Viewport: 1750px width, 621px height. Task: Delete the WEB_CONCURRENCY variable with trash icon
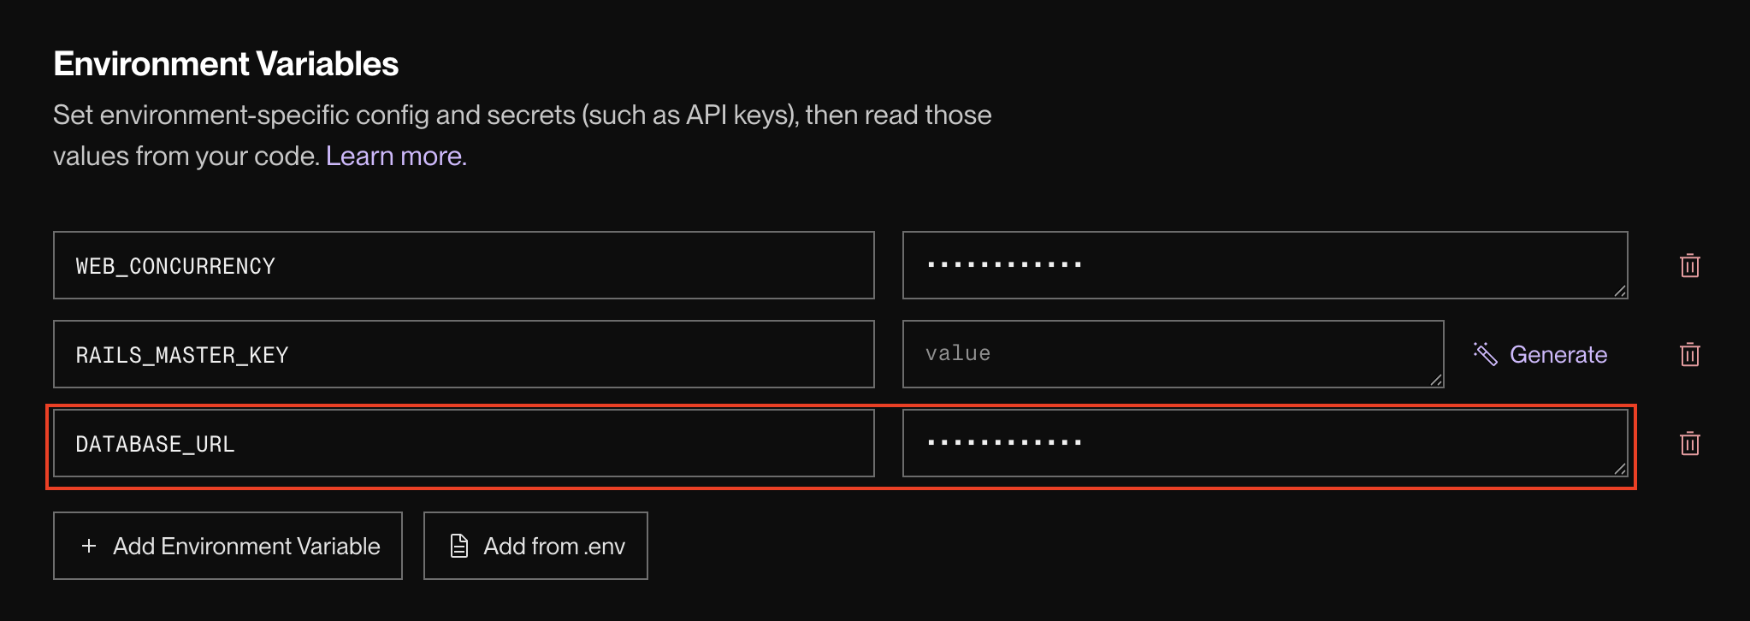[x=1689, y=266]
